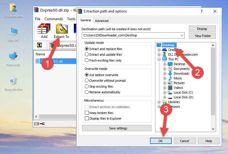Go up one level in WinRAR window
Image resolution: width=228 pixels, height=154 pixels.
pyautogui.click(x=39, y=45)
